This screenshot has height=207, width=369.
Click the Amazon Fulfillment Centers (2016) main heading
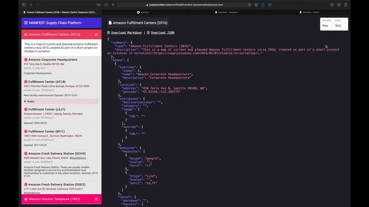pyautogui.click(x=140, y=23)
